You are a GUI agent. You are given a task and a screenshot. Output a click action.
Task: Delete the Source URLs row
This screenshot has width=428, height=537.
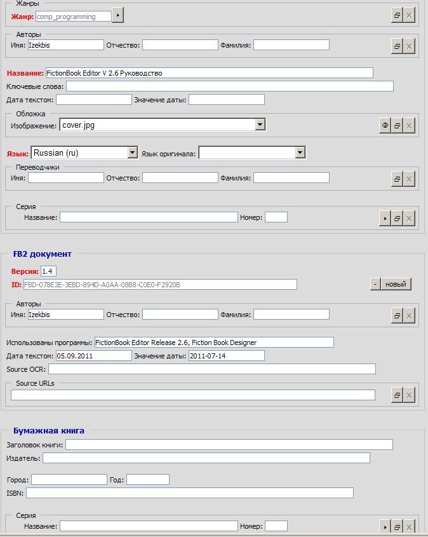(410, 395)
